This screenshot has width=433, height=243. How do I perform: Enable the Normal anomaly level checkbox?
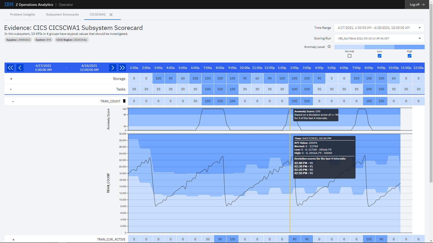point(350,56)
